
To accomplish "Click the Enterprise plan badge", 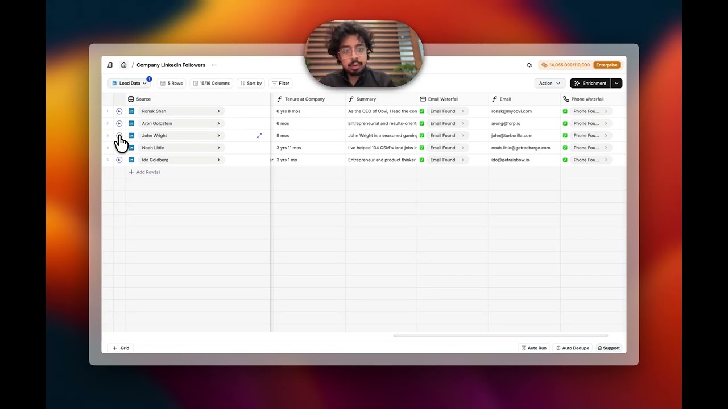I will point(607,65).
